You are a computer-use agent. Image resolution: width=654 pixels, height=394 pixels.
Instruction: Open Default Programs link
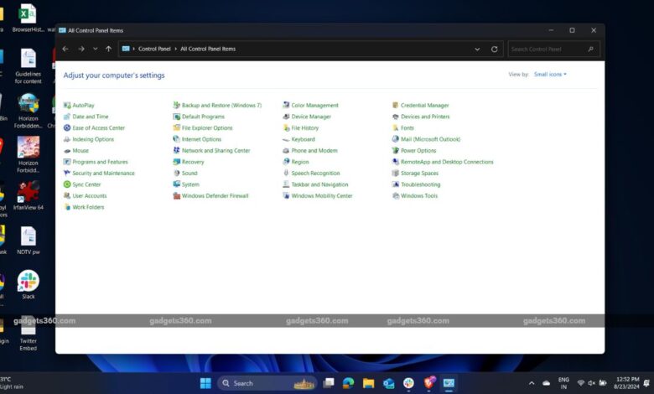(x=203, y=117)
